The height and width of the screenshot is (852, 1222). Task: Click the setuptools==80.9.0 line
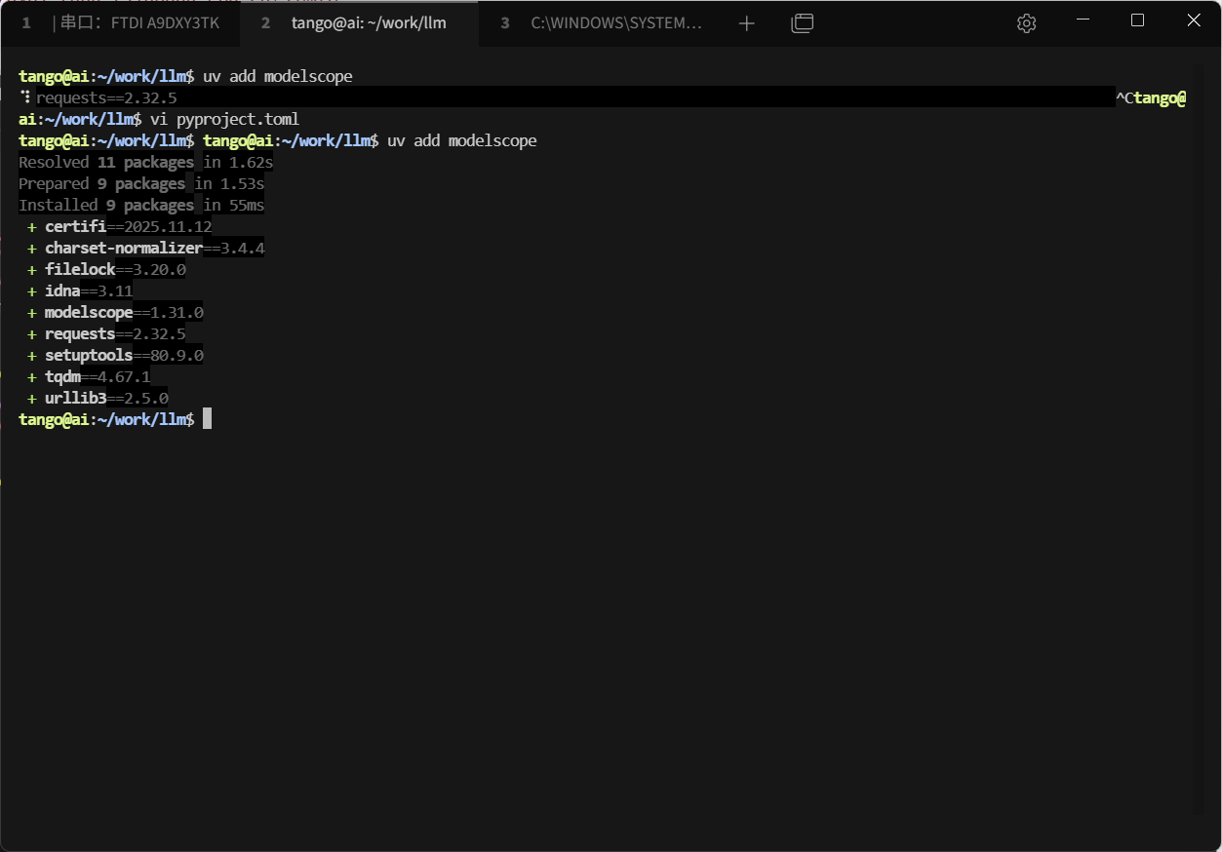tap(115, 355)
